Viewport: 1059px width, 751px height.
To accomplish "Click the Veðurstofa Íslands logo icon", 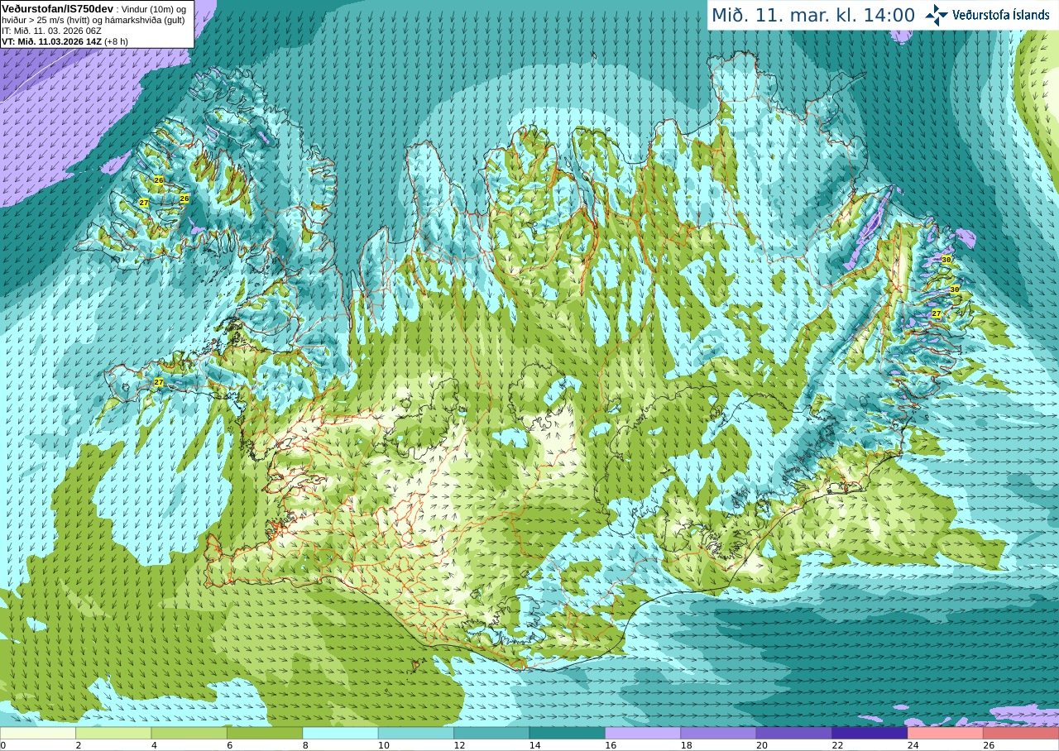I will click(x=937, y=15).
